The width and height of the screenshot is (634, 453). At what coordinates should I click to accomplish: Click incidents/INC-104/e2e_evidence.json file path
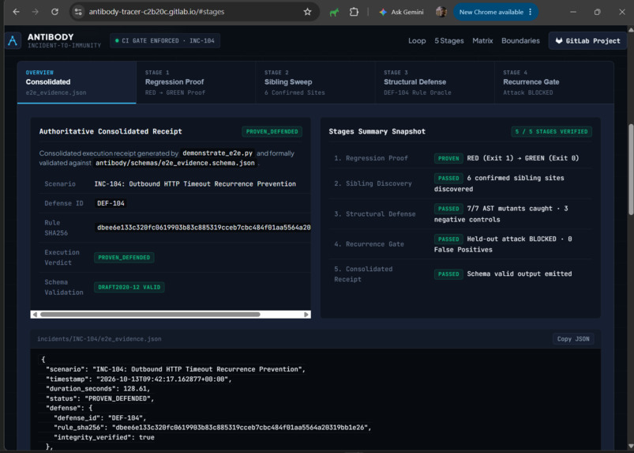tap(99, 339)
